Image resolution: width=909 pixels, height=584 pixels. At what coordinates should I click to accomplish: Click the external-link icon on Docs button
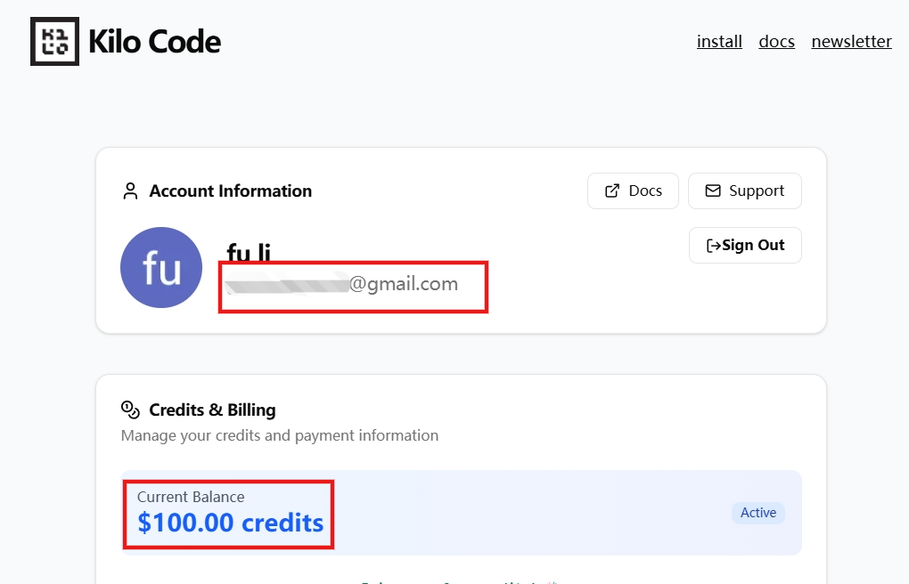click(x=612, y=191)
